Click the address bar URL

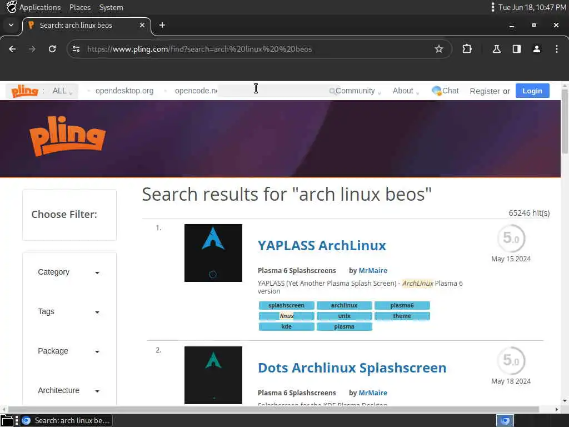[199, 49]
